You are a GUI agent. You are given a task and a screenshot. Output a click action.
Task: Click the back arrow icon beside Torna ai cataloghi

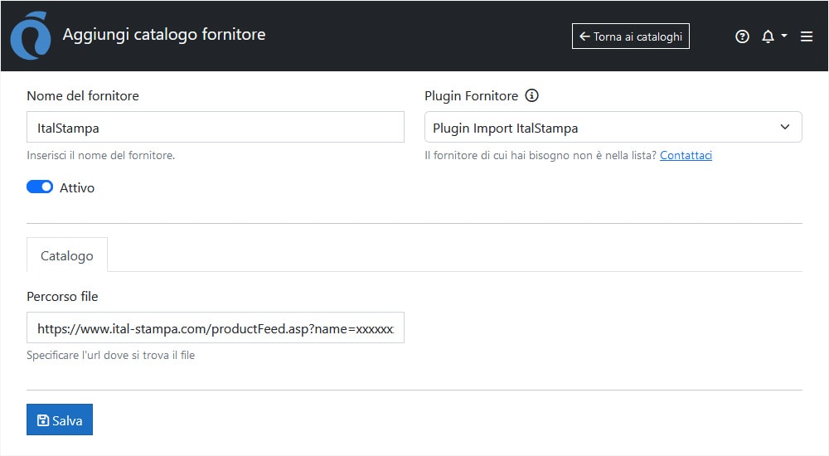[584, 36]
